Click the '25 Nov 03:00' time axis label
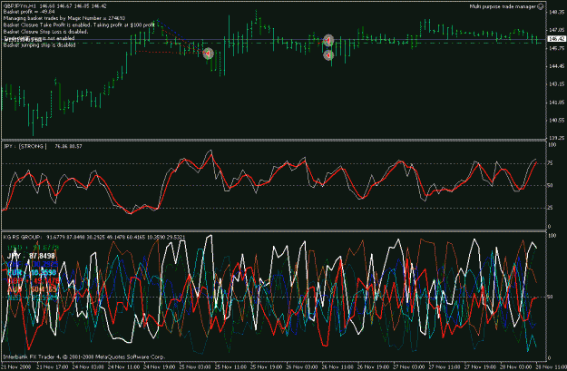567x371 pixels. pyautogui.click(x=194, y=367)
